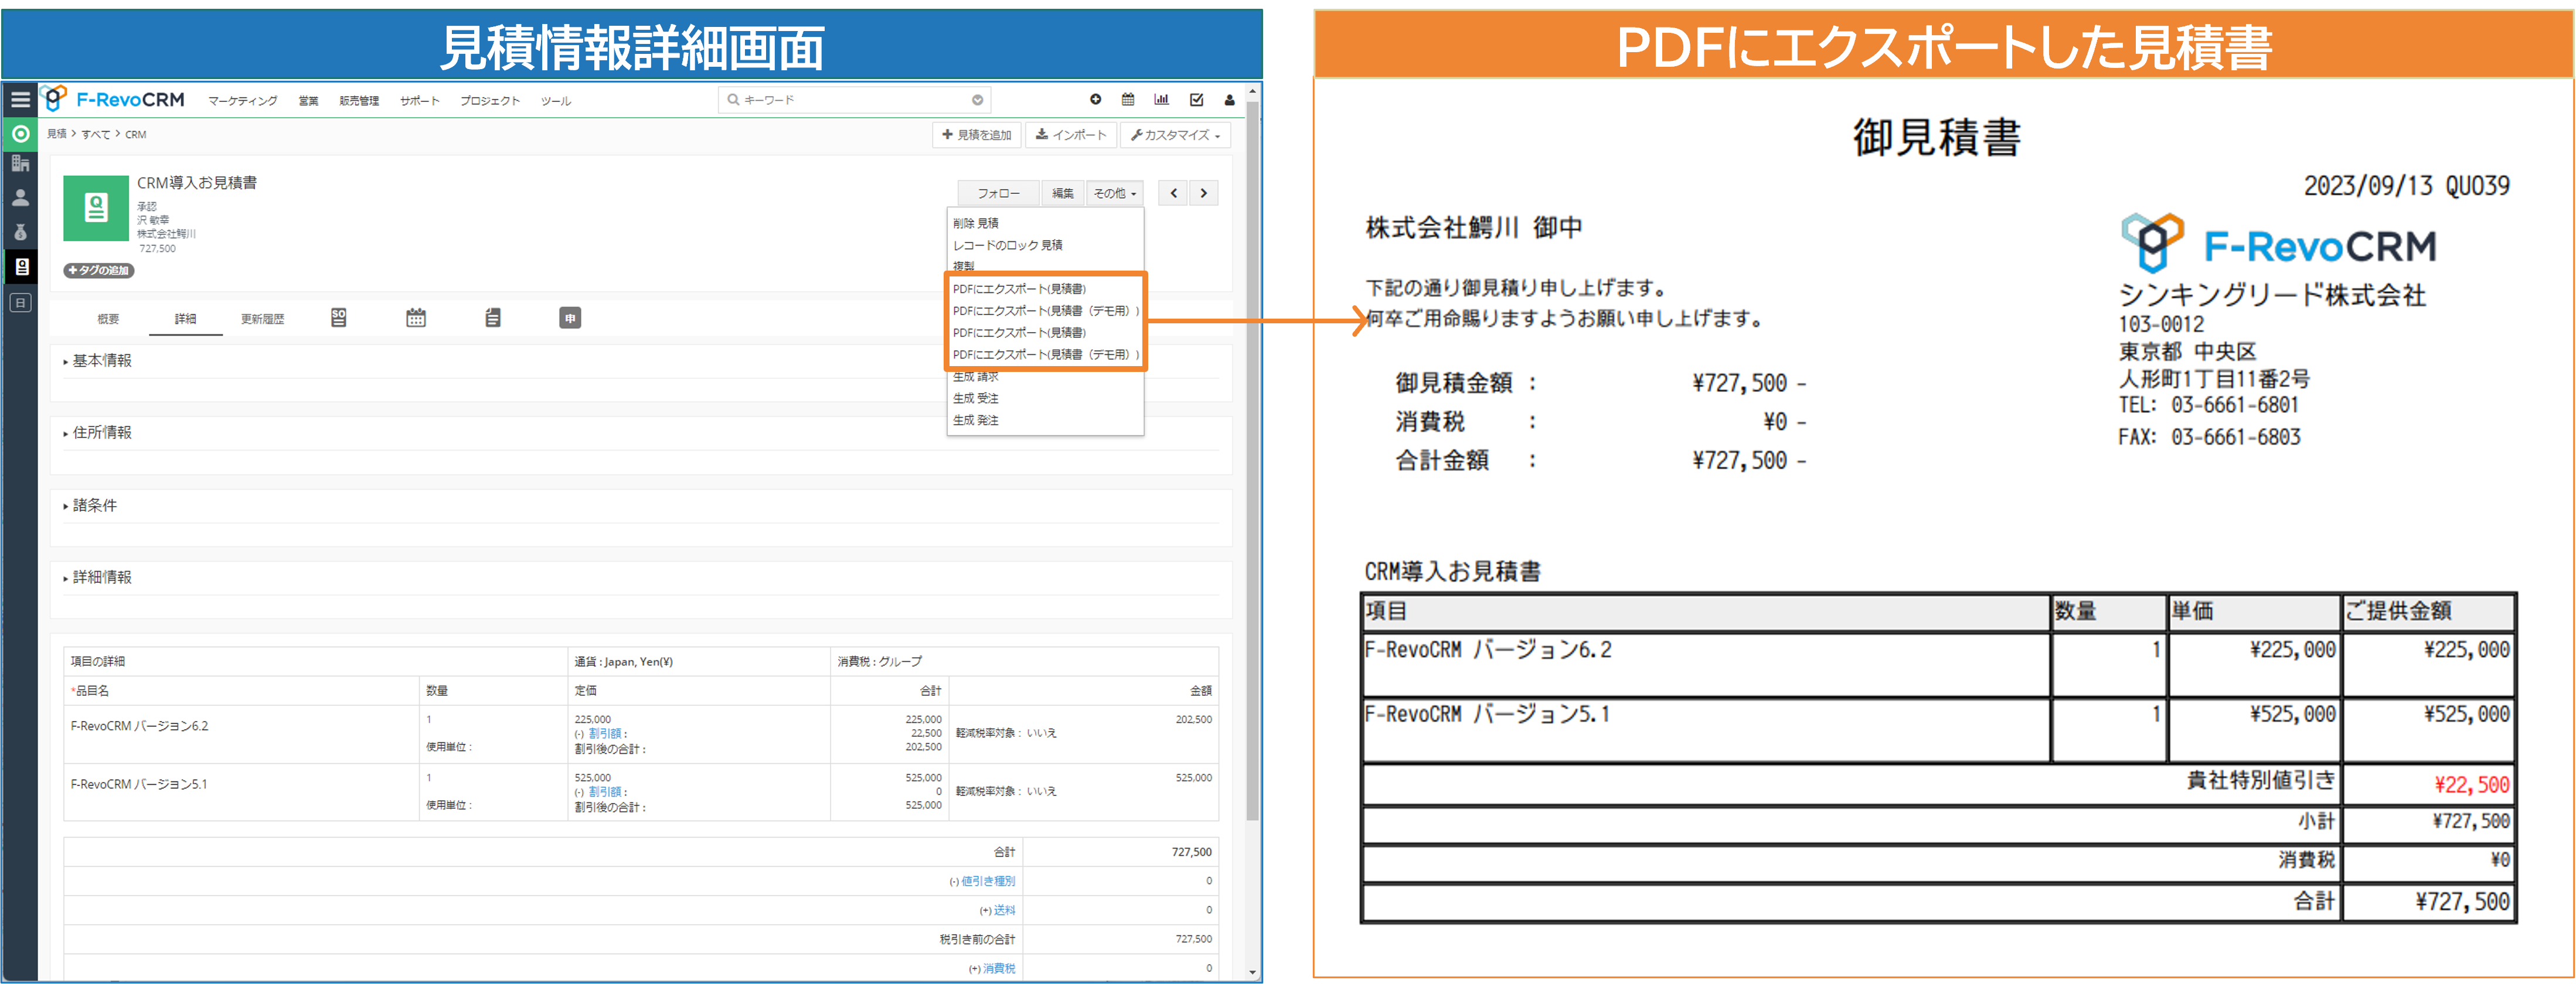
Task: Click 割引額 link in バージョン6.2 row
Action: pyautogui.click(x=606, y=733)
